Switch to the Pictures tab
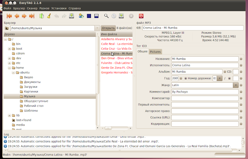 click(x=155, y=52)
